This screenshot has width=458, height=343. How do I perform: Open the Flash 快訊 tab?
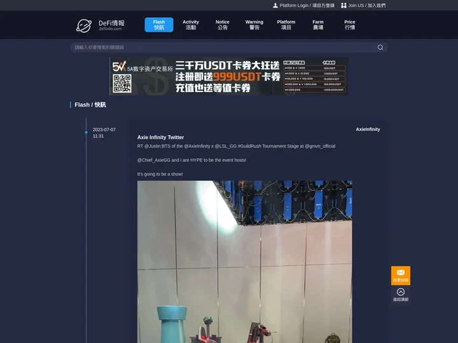(x=159, y=25)
